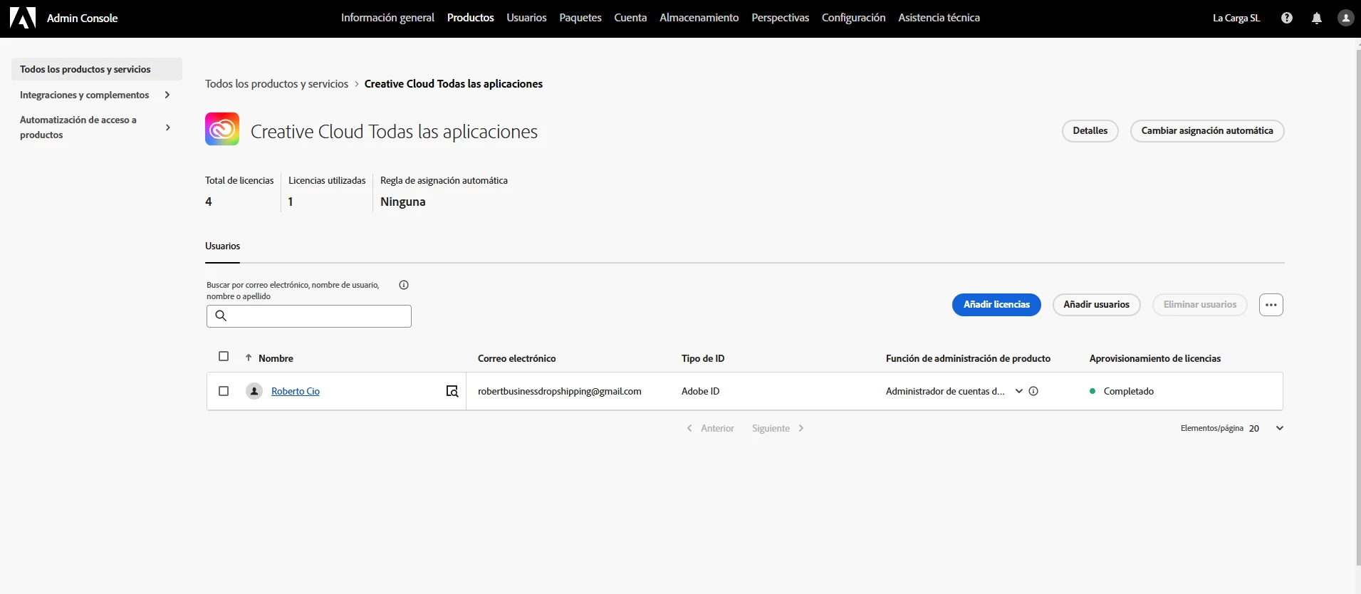Click info icon next to Administrador de cuentas
Image resolution: width=1361 pixels, height=594 pixels.
click(x=1033, y=391)
